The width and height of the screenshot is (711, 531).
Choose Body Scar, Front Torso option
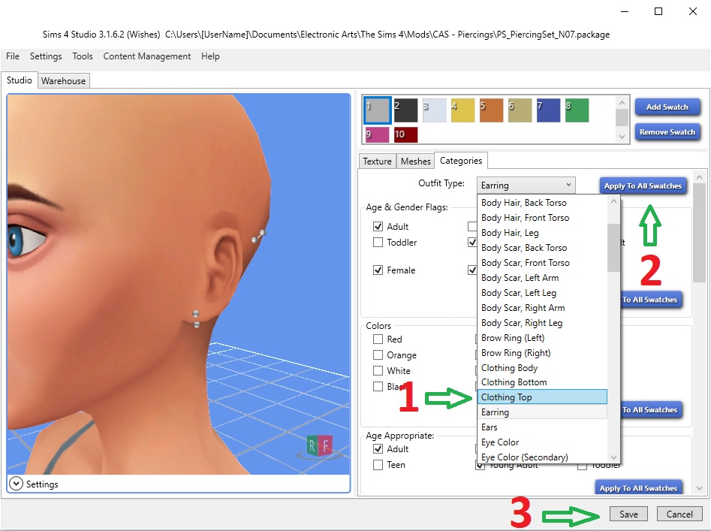[x=542, y=263]
